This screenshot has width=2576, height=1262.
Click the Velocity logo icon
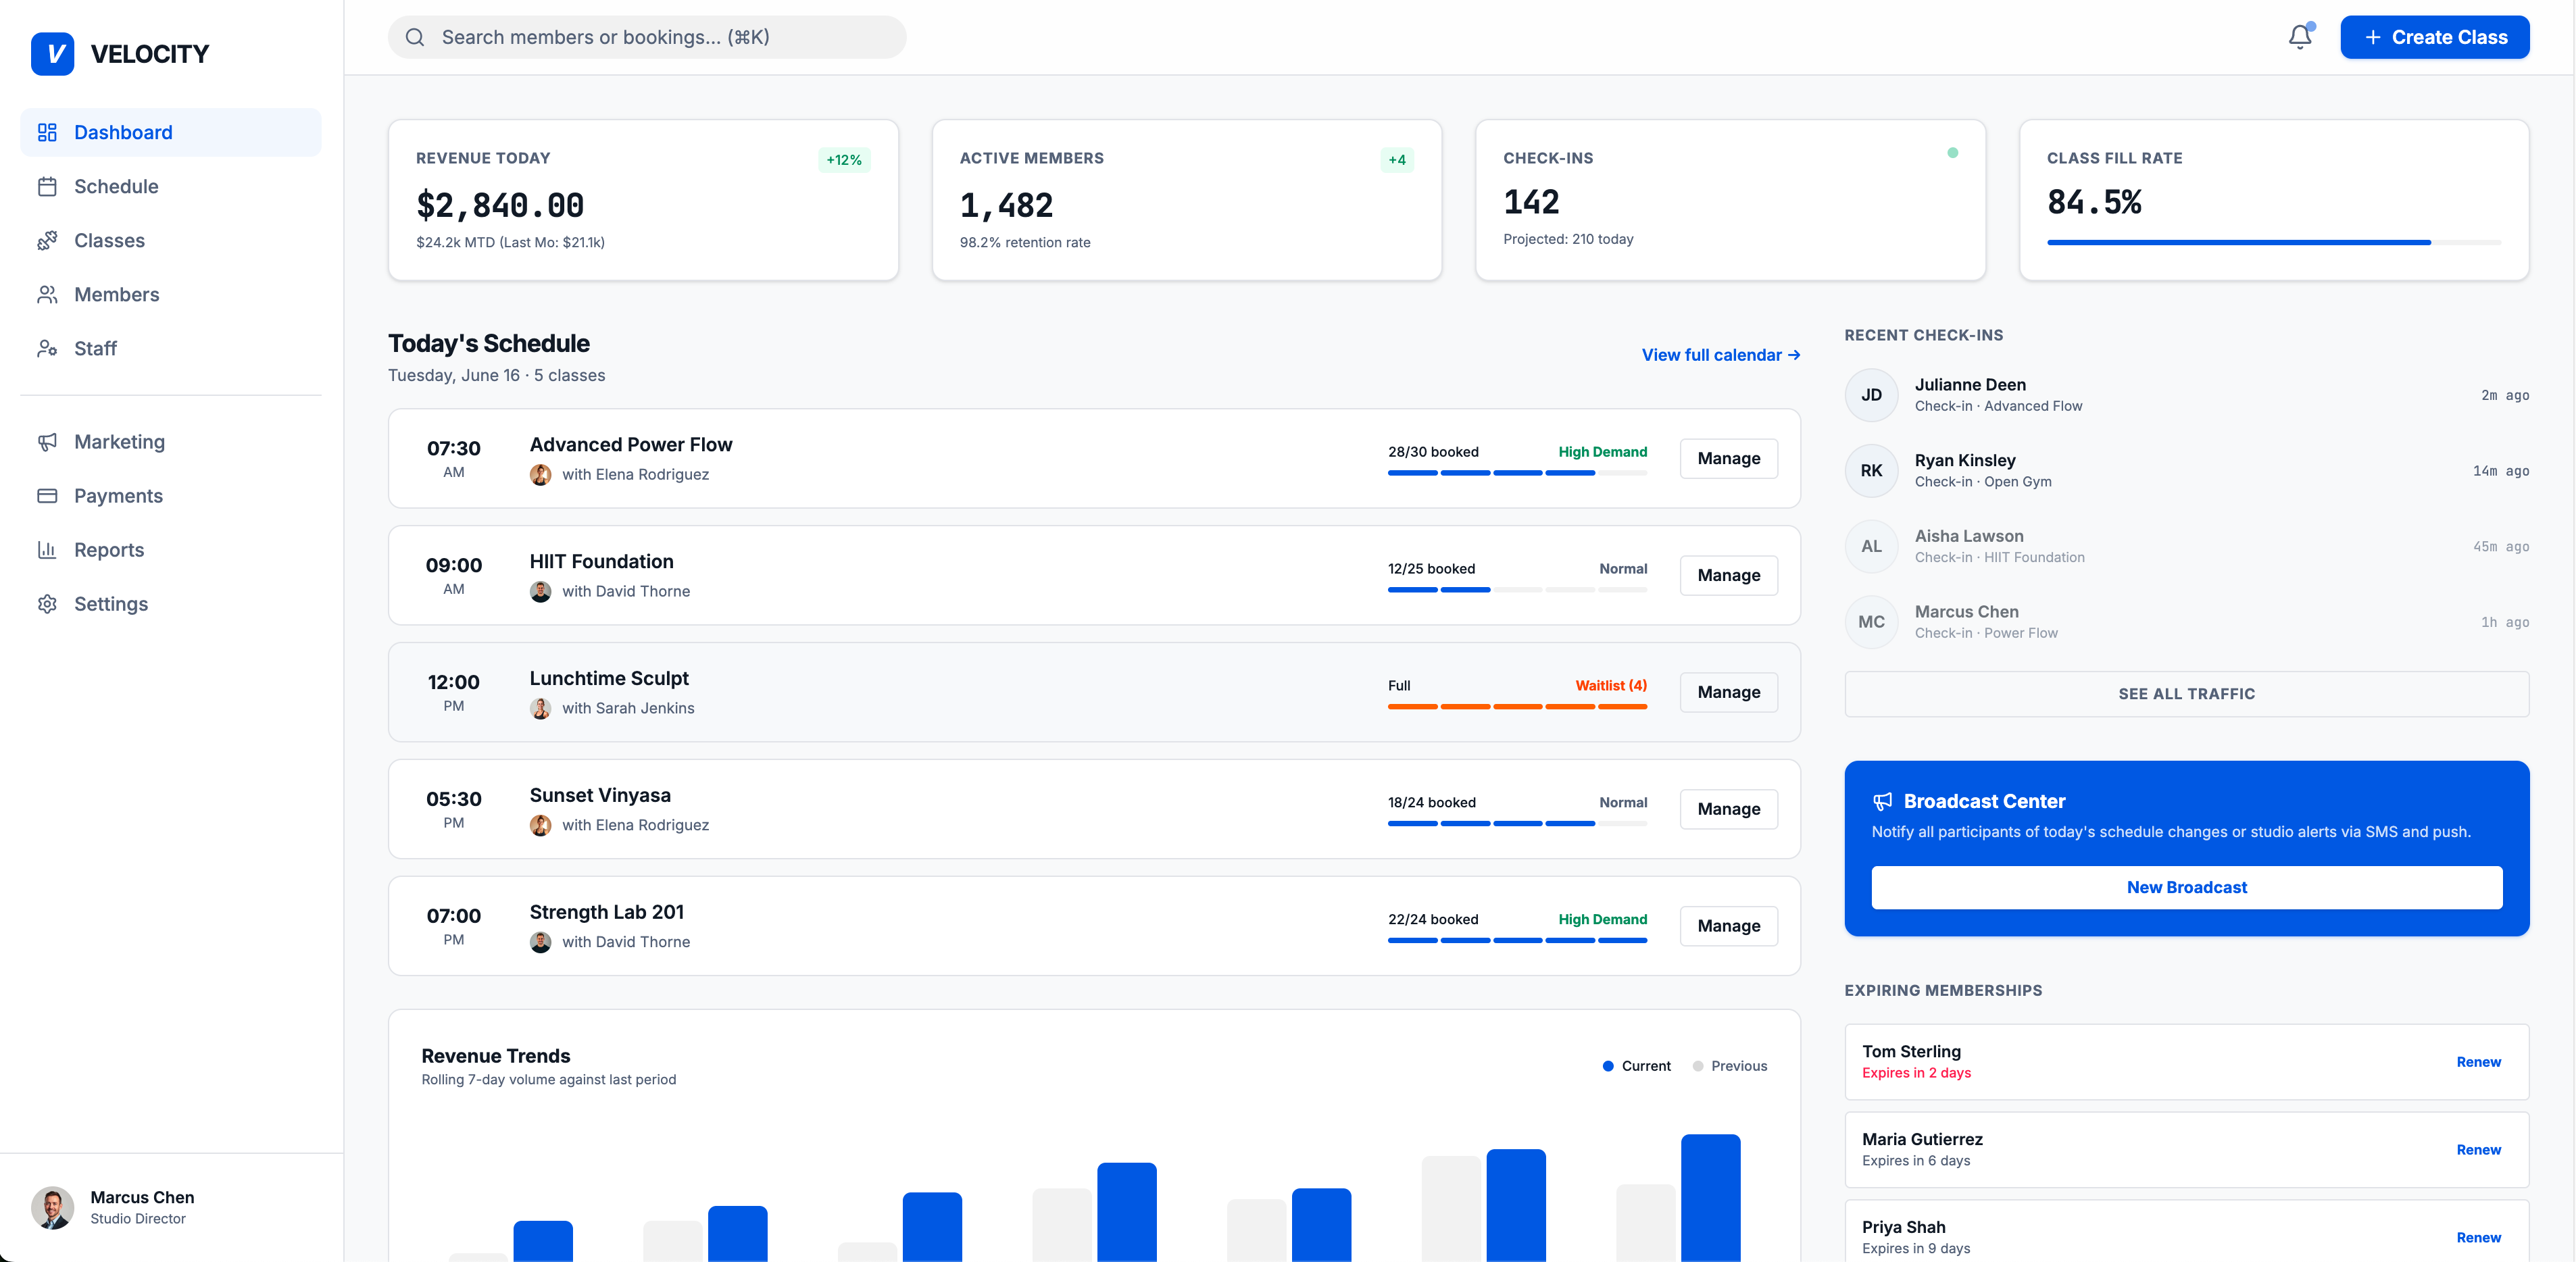click(53, 54)
